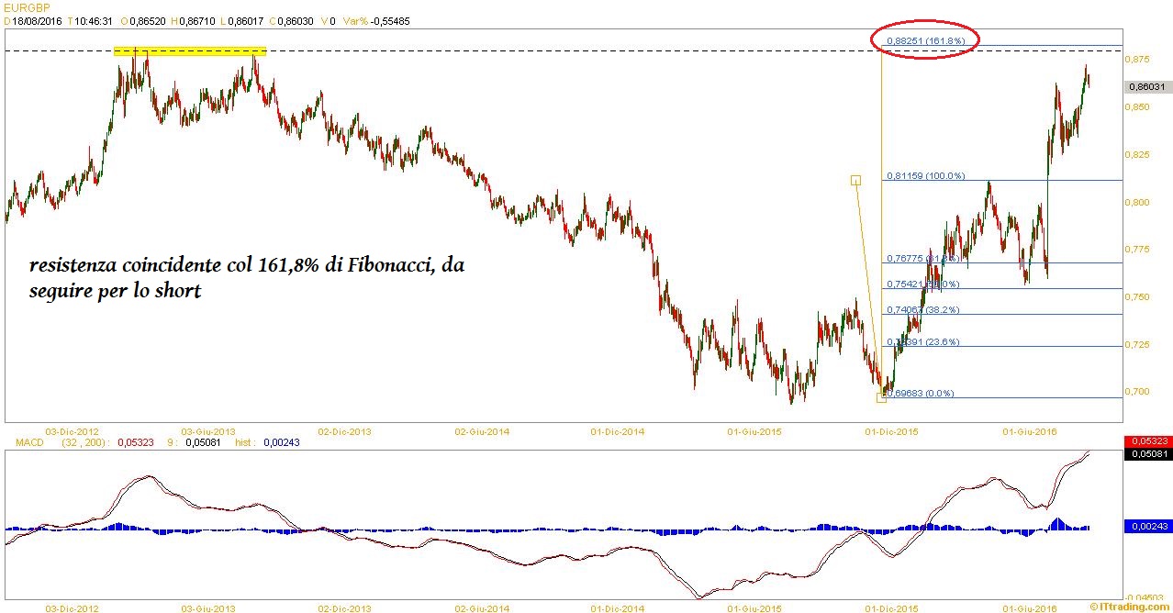Select the Italian annotation text about resistenza
1173x613 pixels.
pos(248,278)
